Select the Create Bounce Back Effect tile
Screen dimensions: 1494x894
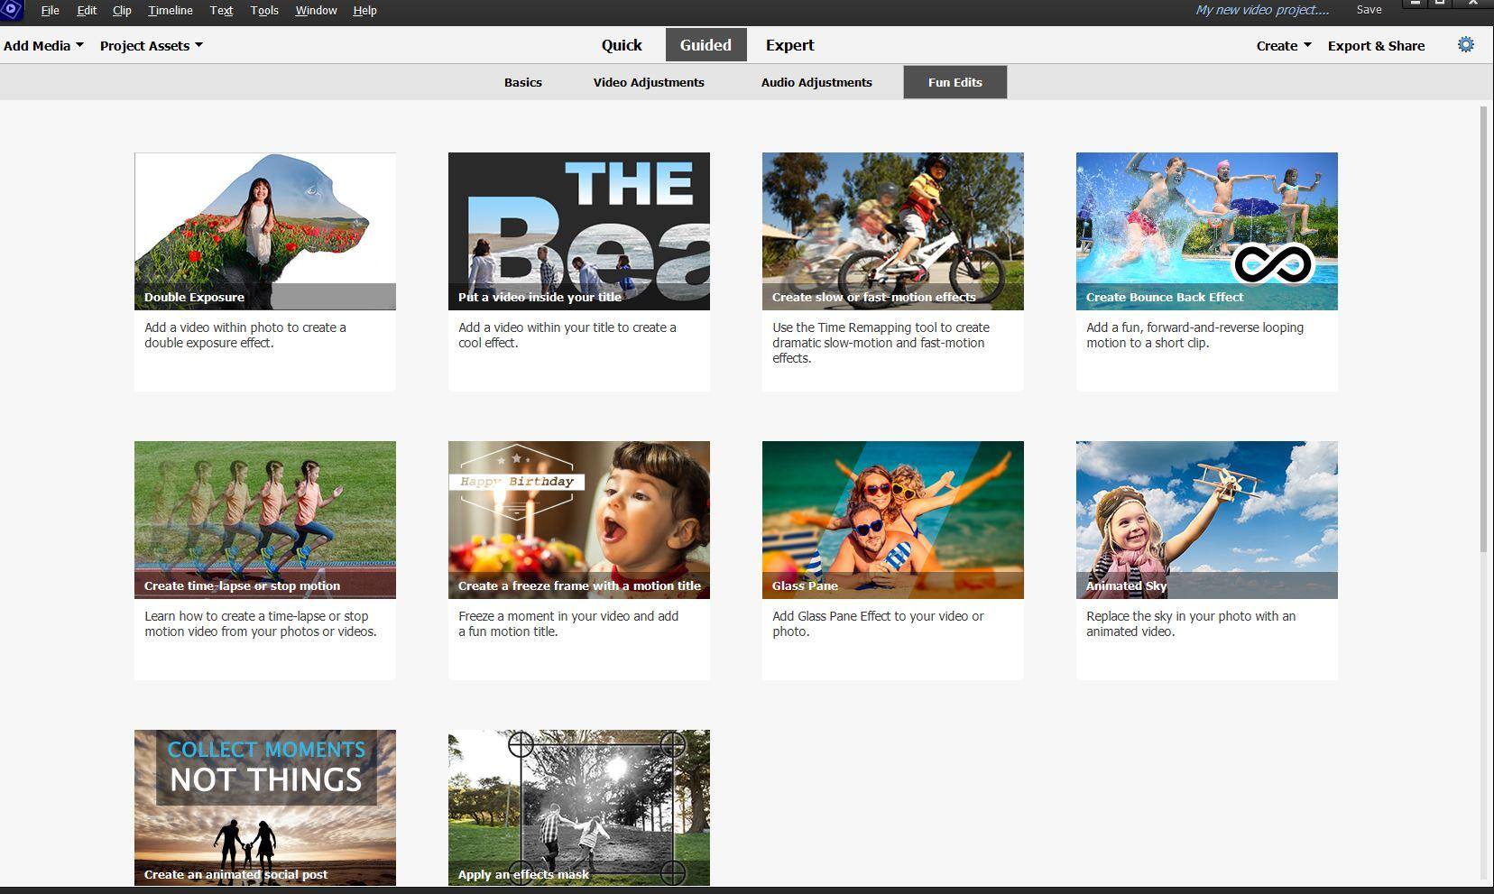click(x=1206, y=231)
